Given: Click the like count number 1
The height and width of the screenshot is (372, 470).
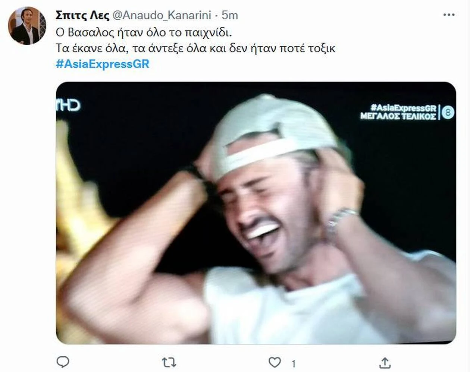Looking at the screenshot, I should click(x=294, y=364).
